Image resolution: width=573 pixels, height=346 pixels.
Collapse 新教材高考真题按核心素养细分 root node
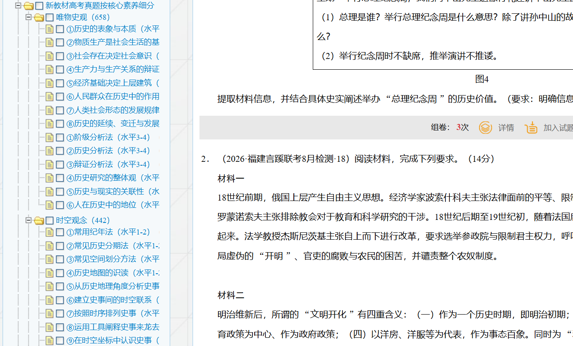(x=18, y=6)
